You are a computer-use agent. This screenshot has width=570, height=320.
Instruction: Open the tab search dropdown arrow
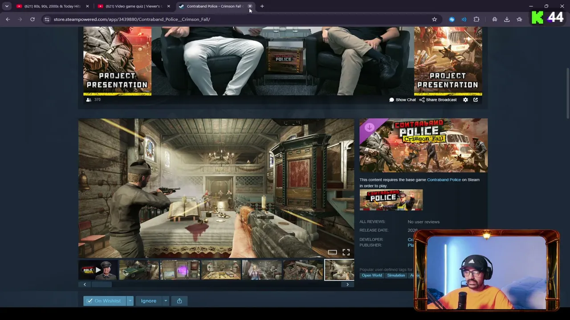(7, 6)
